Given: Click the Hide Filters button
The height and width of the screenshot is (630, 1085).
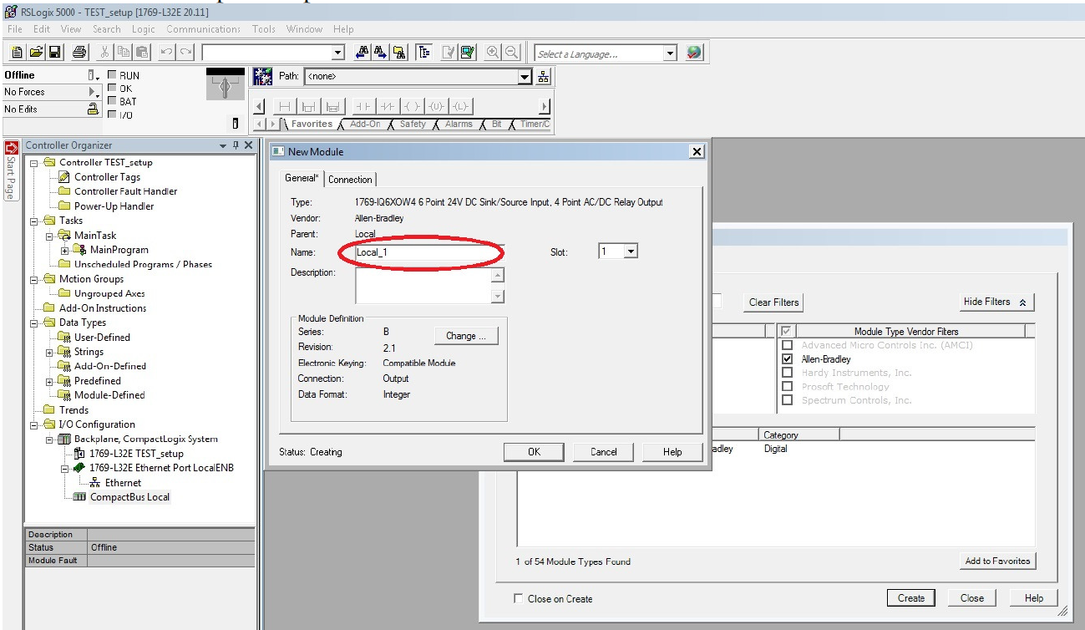Looking at the screenshot, I should point(997,302).
